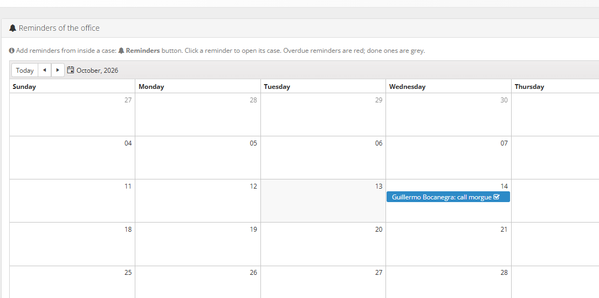This screenshot has width=599, height=298.
Task: Click greyed day 30 of previous month
Action: tap(504, 100)
